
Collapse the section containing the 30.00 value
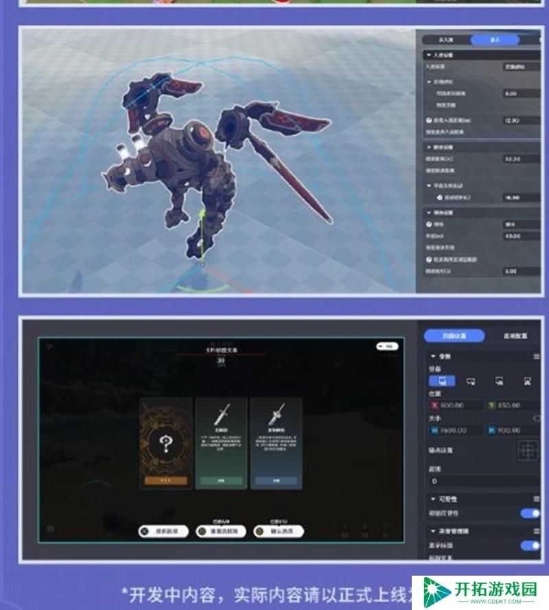tap(428, 148)
